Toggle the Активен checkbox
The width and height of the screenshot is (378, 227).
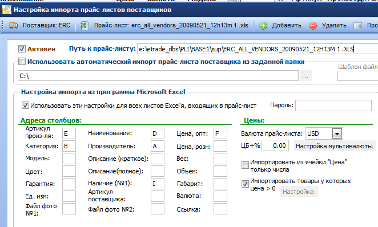tap(22, 49)
